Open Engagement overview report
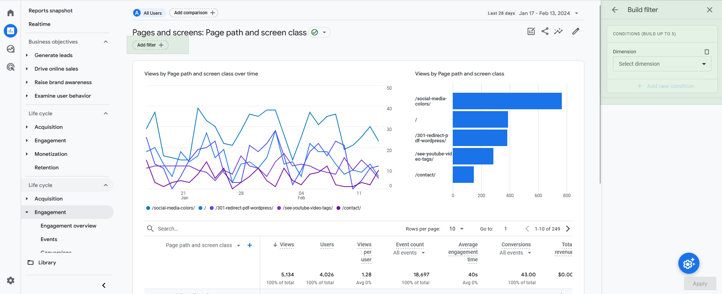The height and width of the screenshot is (294, 722). click(x=68, y=226)
